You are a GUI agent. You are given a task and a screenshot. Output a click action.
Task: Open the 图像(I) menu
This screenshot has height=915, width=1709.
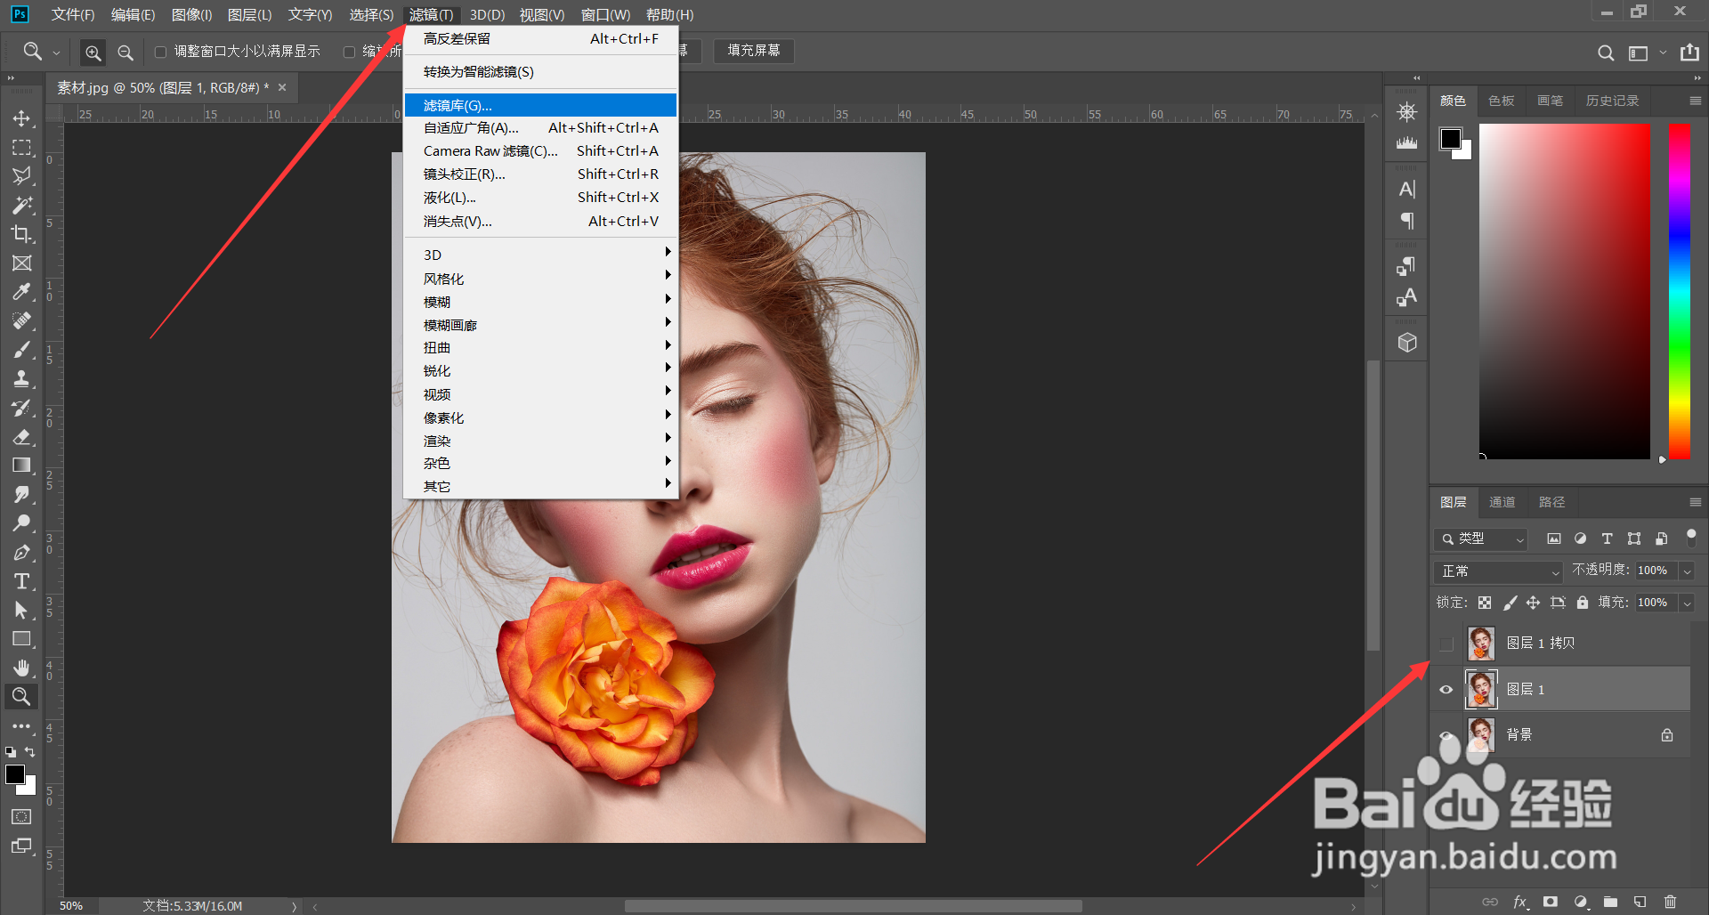click(x=192, y=15)
